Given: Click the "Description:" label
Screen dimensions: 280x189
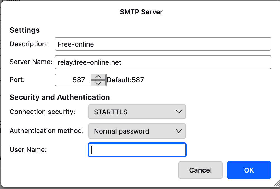Looking at the screenshot, I should (x=29, y=44).
